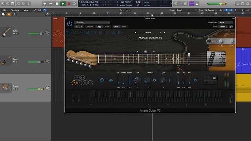This screenshot has height=141, width=251.
Task: Click the Paste button in plugin header
Action: (107, 27)
